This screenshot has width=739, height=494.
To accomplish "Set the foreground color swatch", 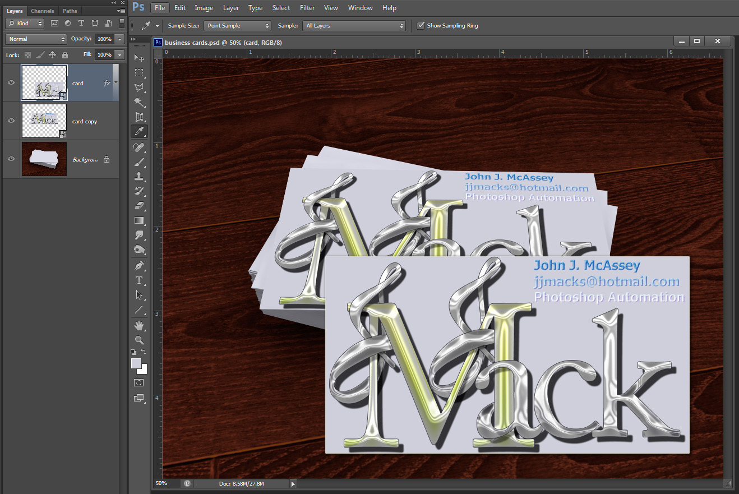I will pos(136,363).
